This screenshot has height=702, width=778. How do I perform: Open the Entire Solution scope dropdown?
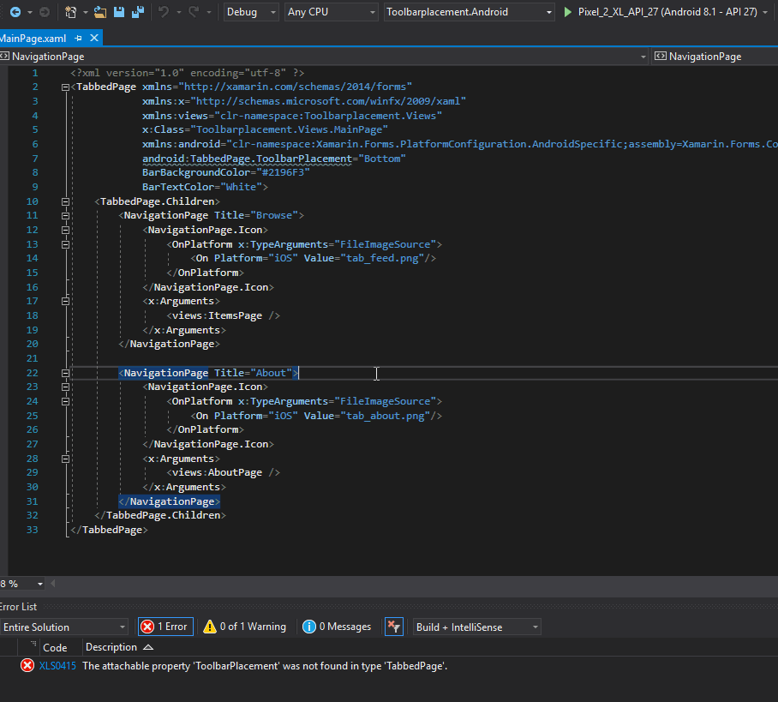tap(64, 627)
